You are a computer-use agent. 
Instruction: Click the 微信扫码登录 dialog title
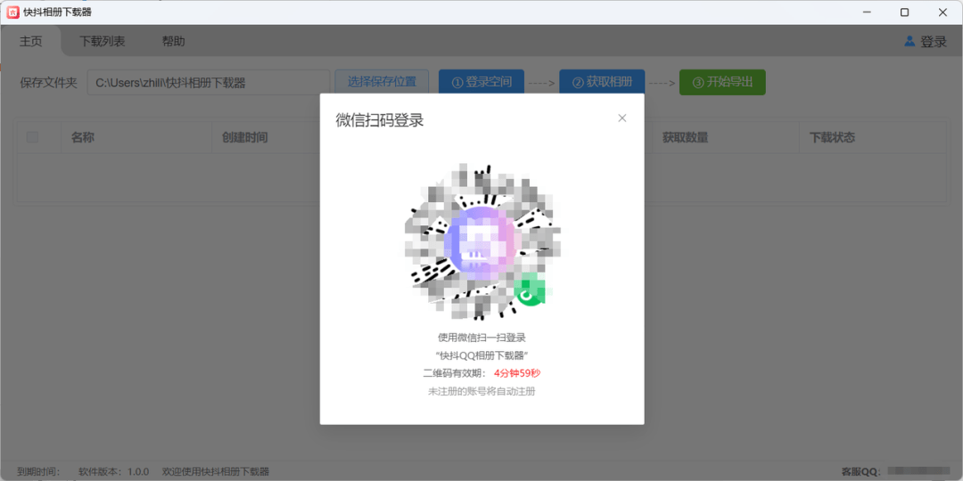pyautogui.click(x=380, y=120)
